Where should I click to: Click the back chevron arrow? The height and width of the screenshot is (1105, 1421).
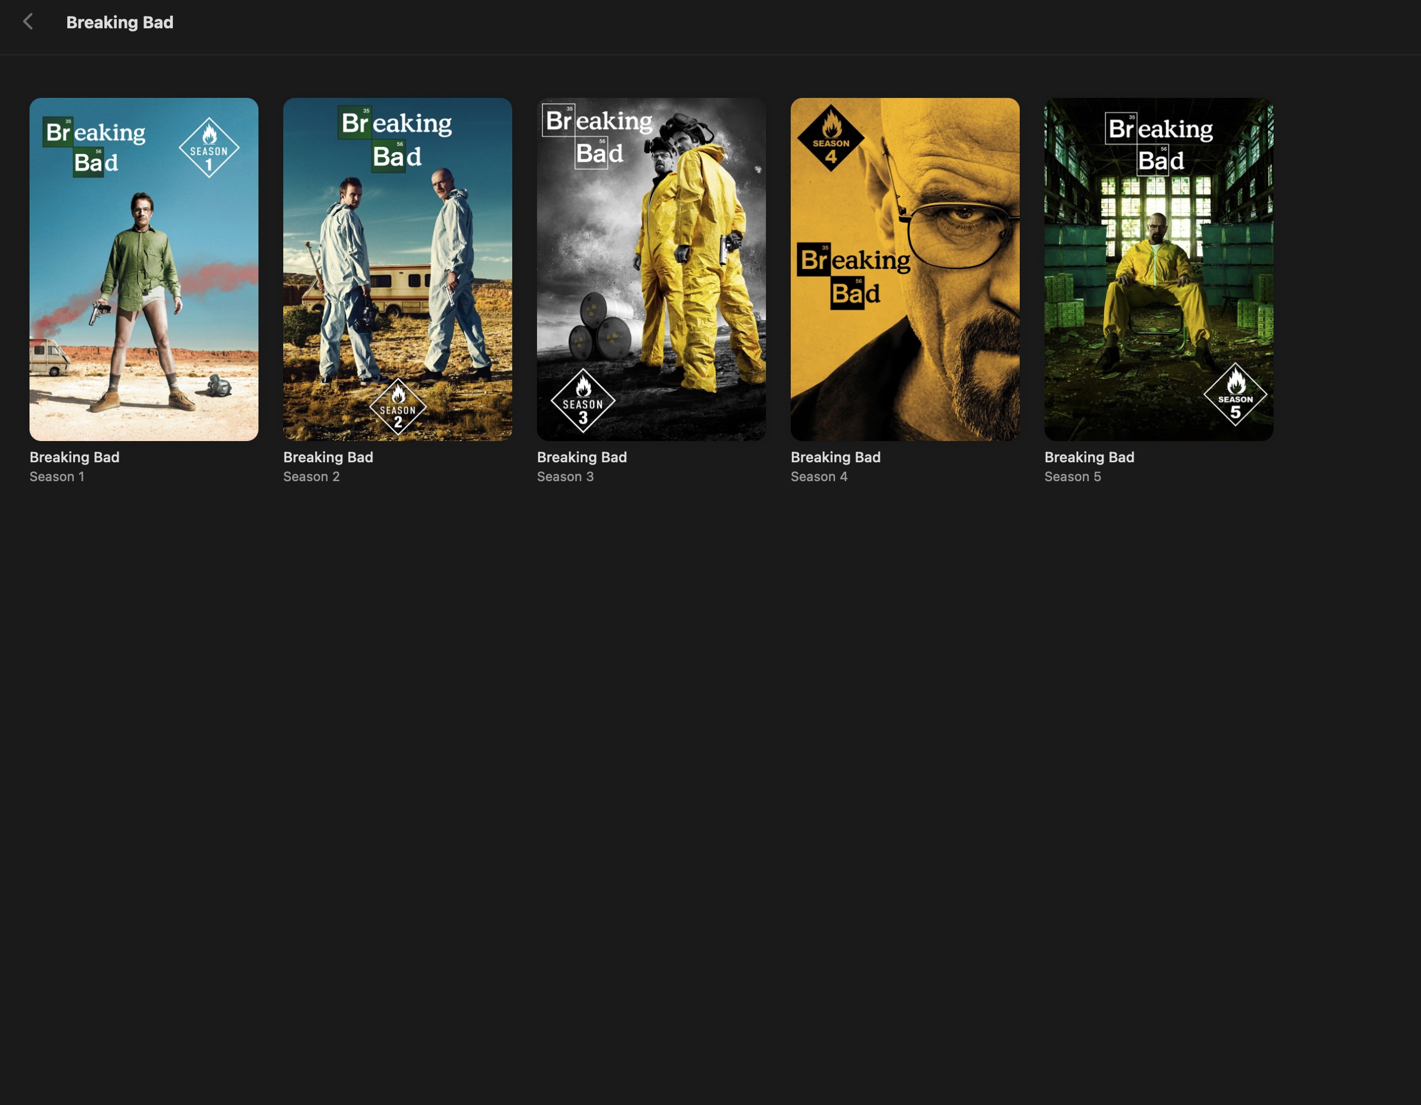tap(28, 22)
